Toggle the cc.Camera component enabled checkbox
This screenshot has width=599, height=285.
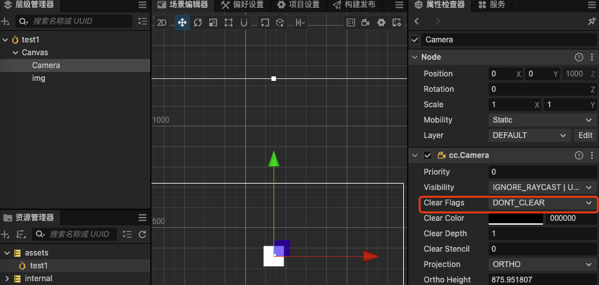[x=428, y=155]
